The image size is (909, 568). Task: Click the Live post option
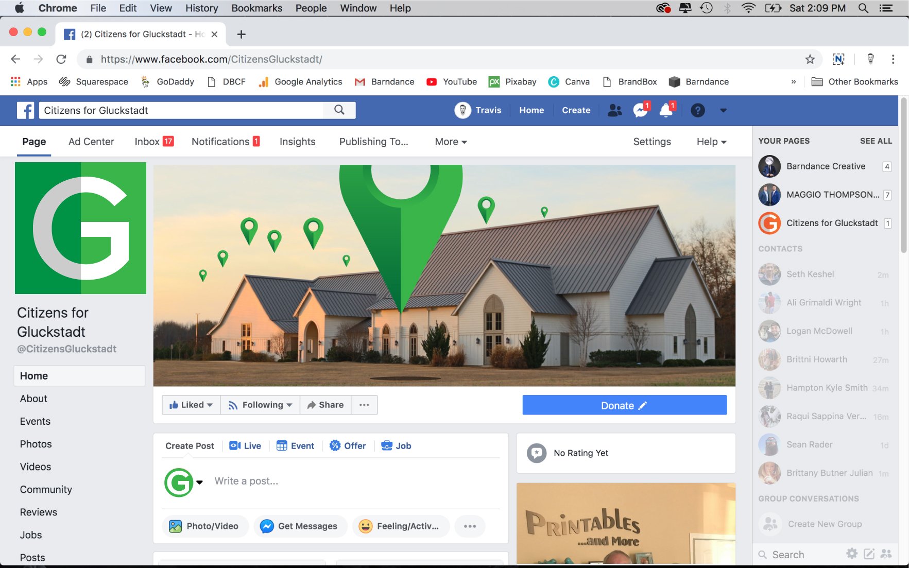(x=245, y=446)
